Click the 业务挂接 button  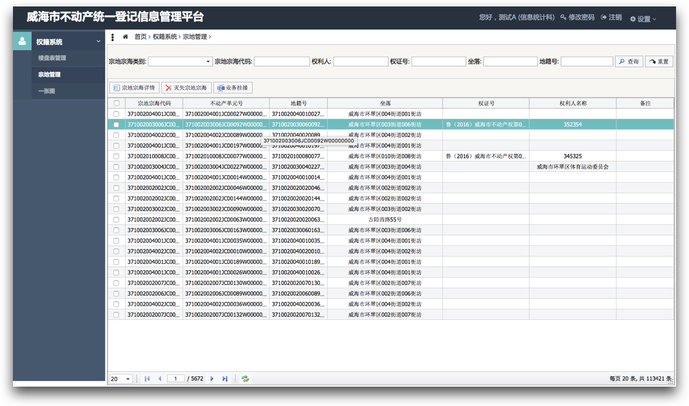pos(233,88)
